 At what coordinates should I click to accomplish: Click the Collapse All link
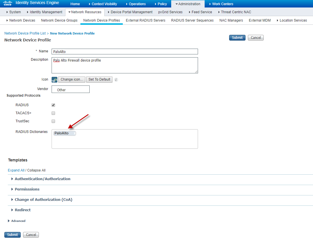pyautogui.click(x=36, y=170)
